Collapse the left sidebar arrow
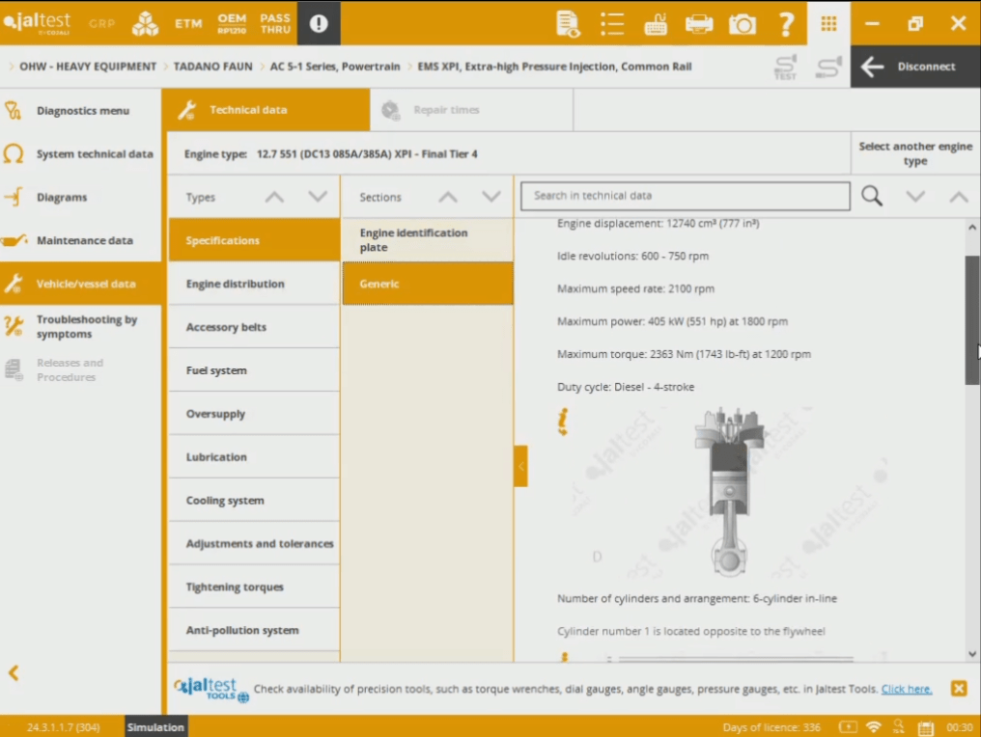 pos(14,672)
